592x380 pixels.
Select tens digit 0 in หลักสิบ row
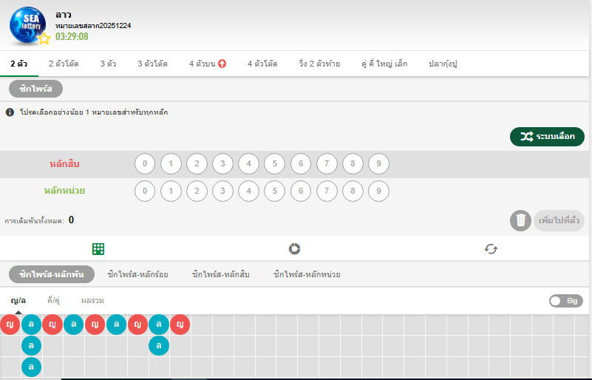[145, 163]
